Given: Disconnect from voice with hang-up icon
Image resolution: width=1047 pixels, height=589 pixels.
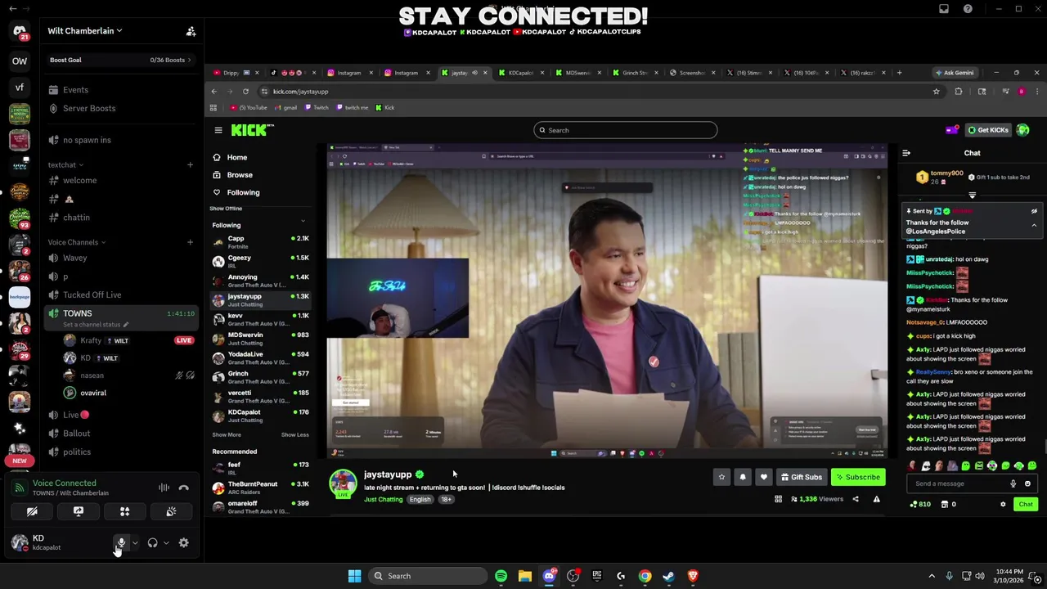Looking at the screenshot, I should (x=183, y=488).
